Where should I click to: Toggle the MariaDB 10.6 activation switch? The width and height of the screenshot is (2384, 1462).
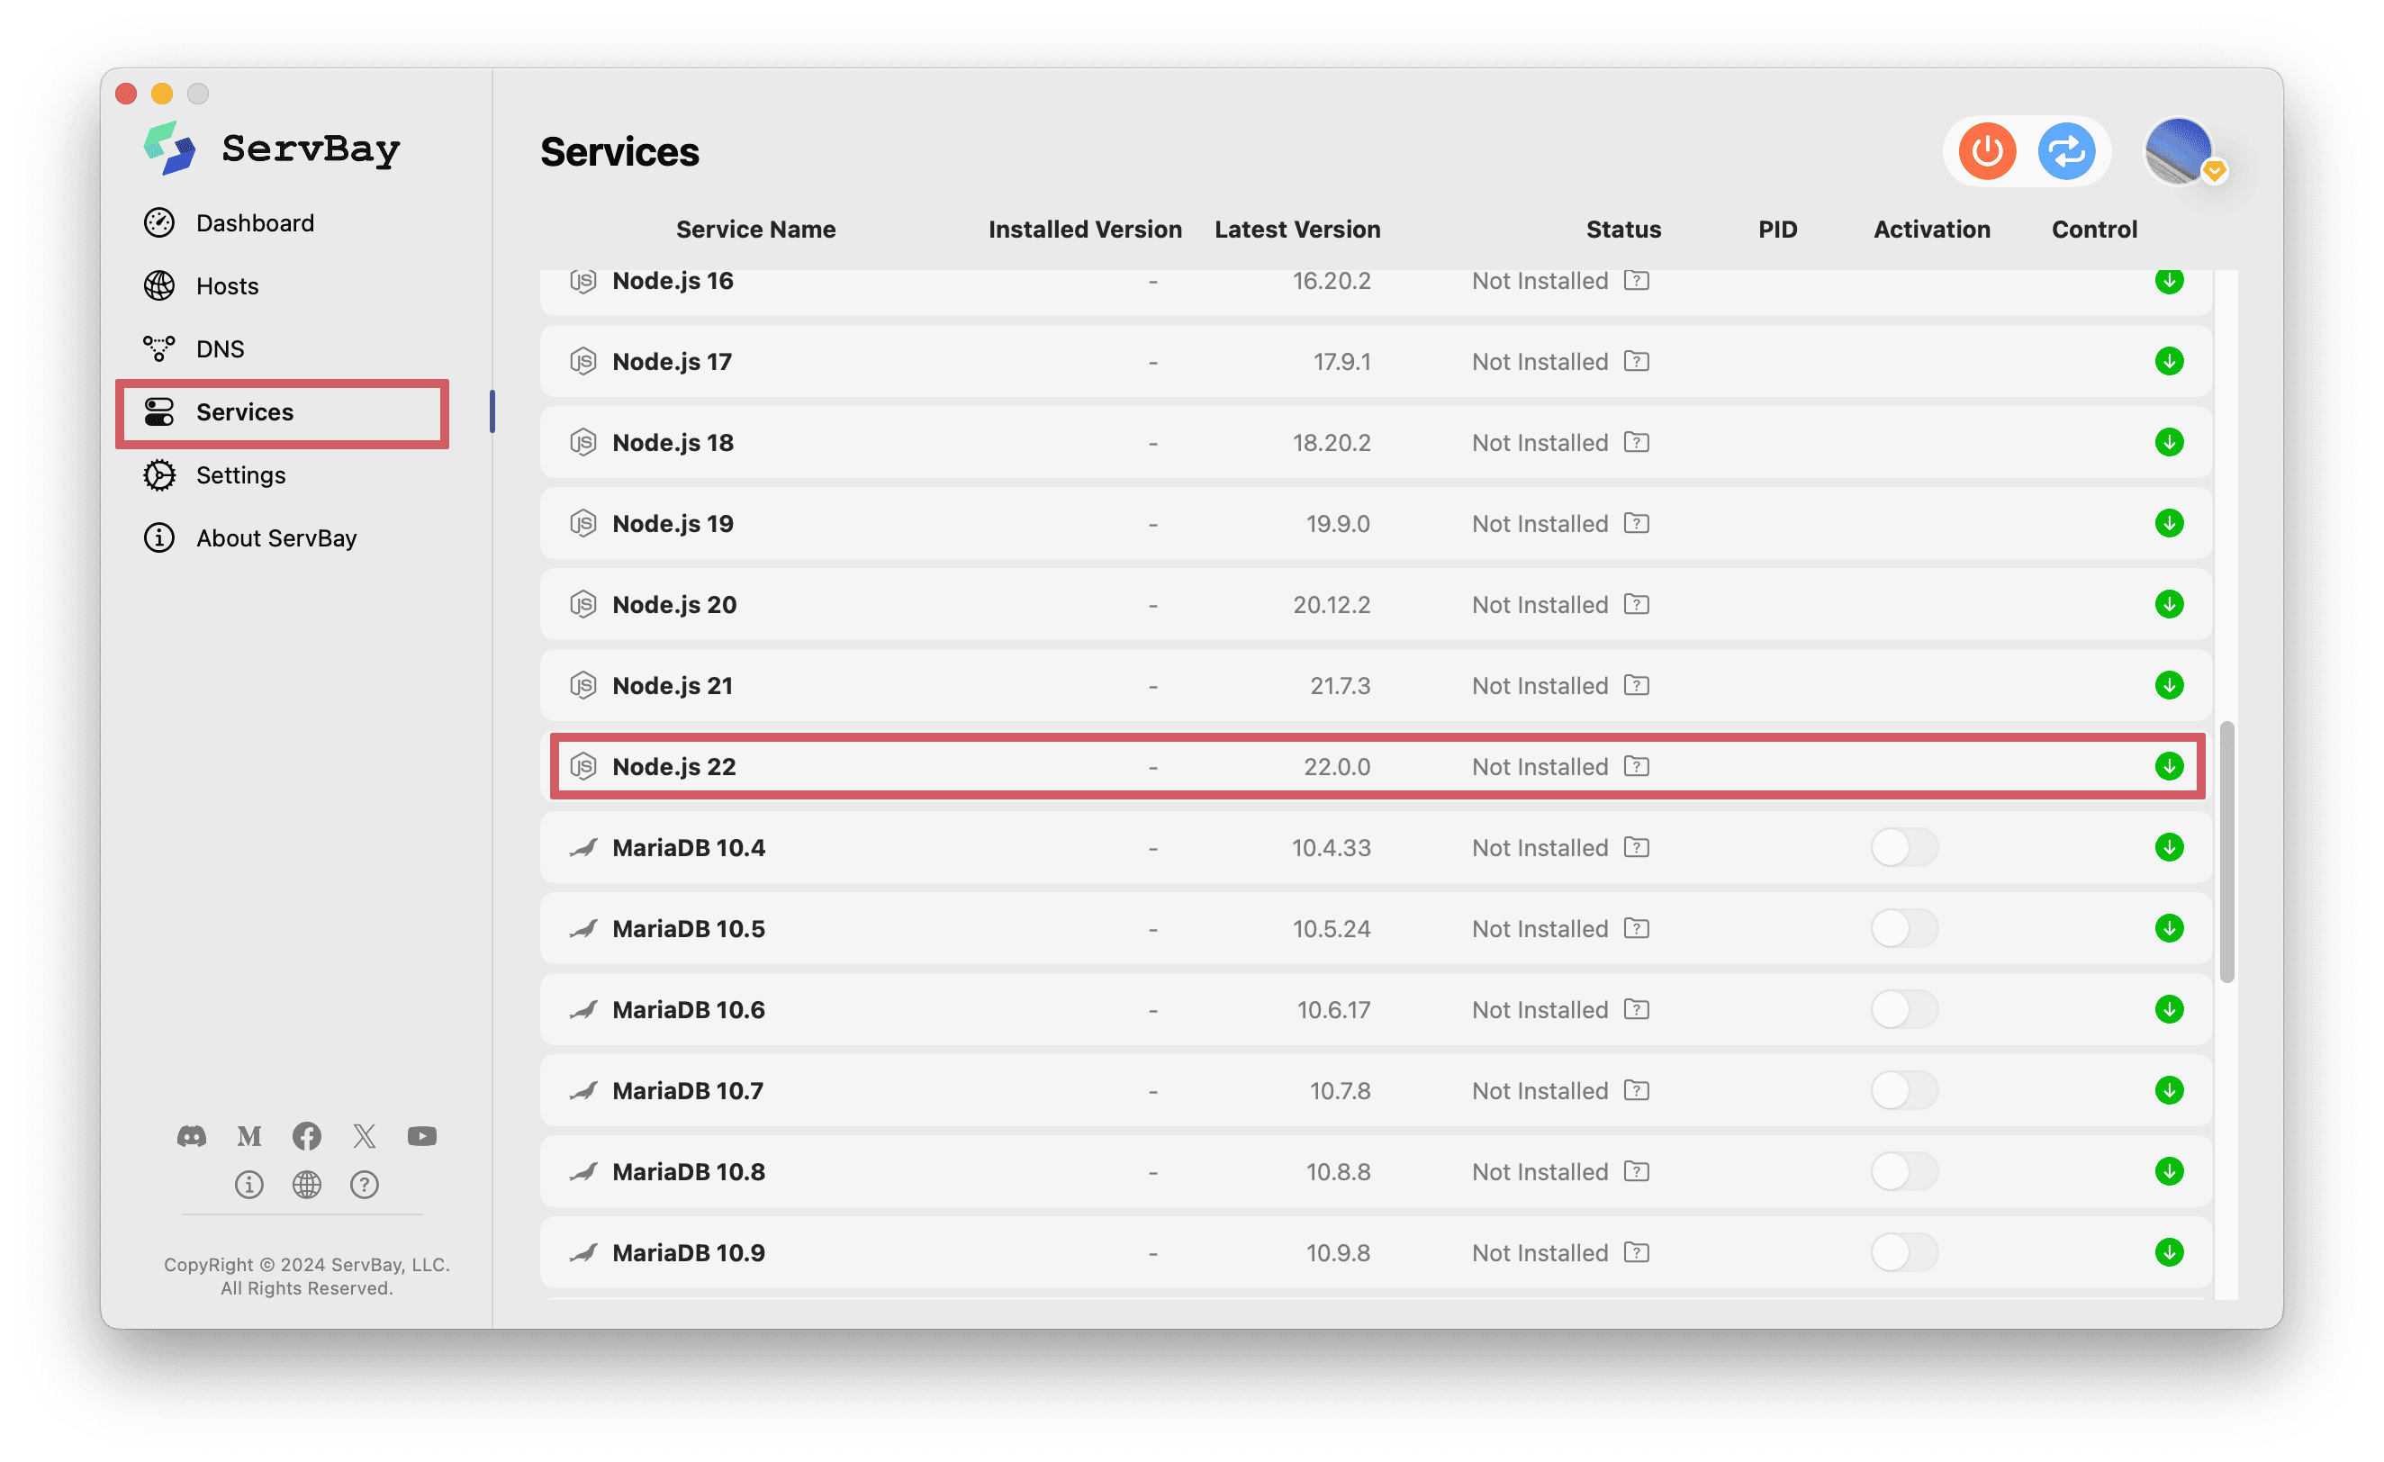1902,1009
